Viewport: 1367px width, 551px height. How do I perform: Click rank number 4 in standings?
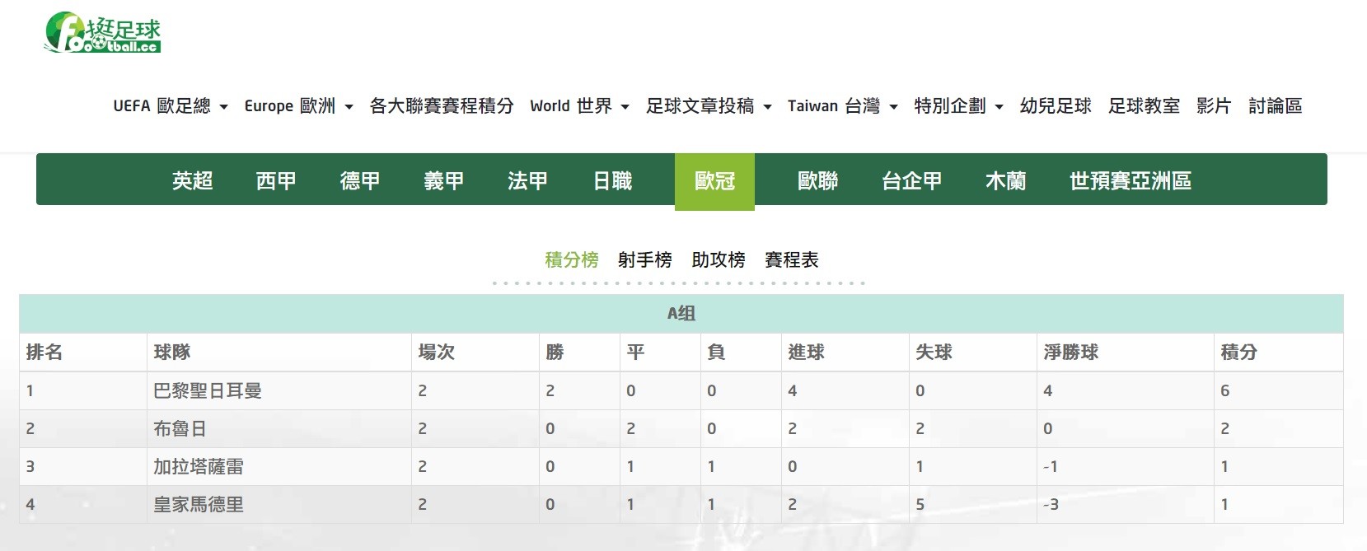point(30,505)
